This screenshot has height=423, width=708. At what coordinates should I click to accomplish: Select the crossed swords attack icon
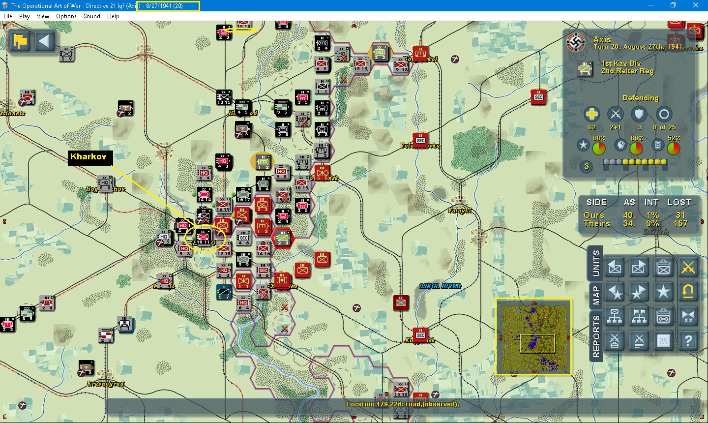coord(688,267)
